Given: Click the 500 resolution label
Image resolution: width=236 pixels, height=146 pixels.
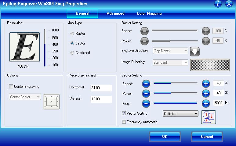Looking at the screenshot, I should coord(55,37).
